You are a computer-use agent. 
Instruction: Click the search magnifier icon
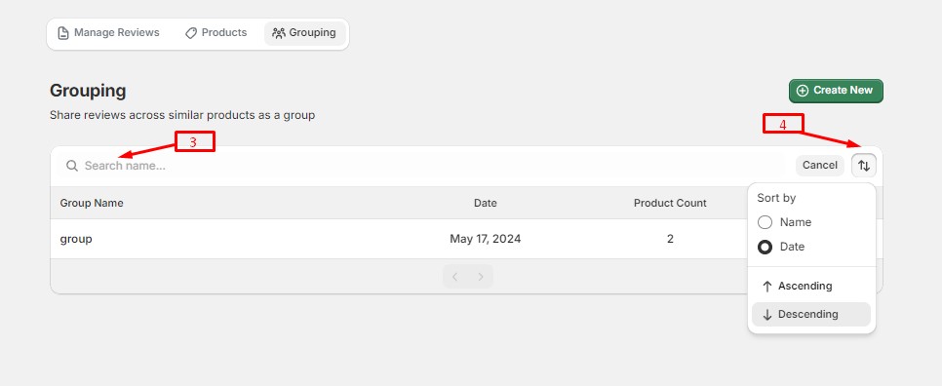(72, 166)
